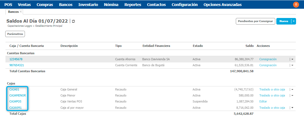Click the Pendientes por Consignar button

point(255,21)
